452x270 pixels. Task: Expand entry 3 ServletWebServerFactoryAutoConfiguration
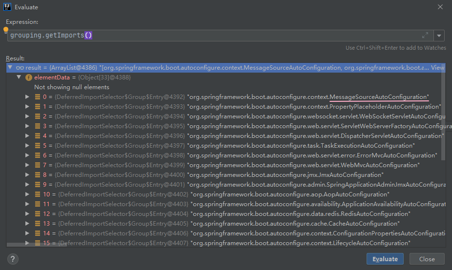(27, 126)
